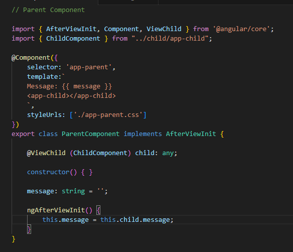
Task: Place cursor on selector 'app-parent' value
Action: click(89, 67)
